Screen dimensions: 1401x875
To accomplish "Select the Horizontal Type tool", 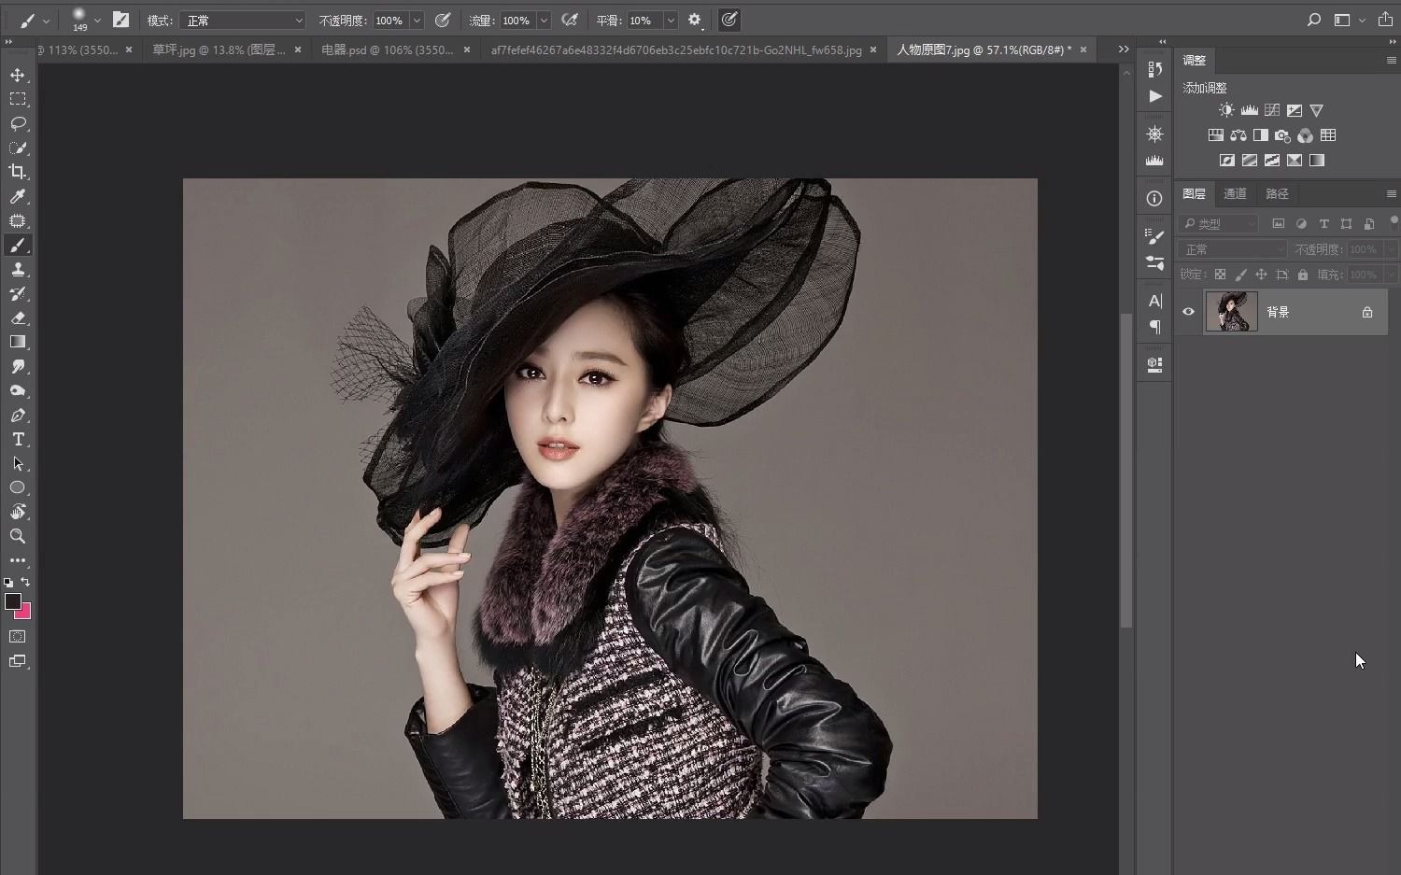I will (18, 439).
